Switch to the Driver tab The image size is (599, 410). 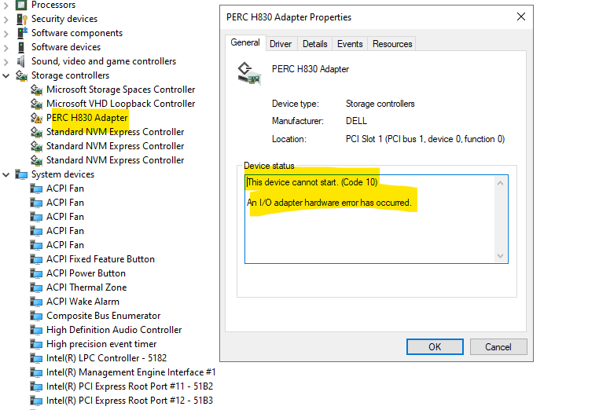(281, 44)
